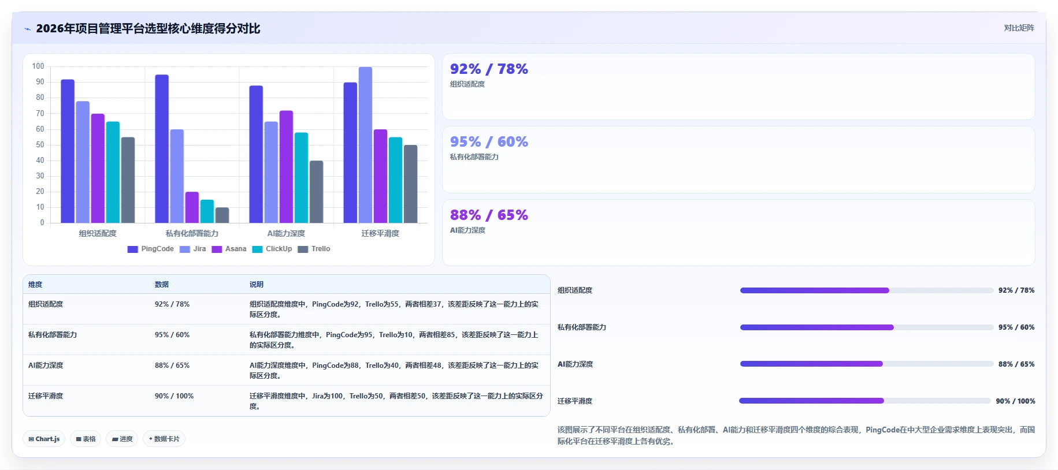Viewport: 1058px width, 470px height.
Task: Click the 90% / 100% progress value
Action: pyautogui.click(x=1015, y=401)
